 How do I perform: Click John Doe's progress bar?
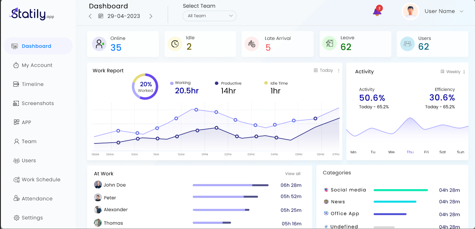pos(230,185)
